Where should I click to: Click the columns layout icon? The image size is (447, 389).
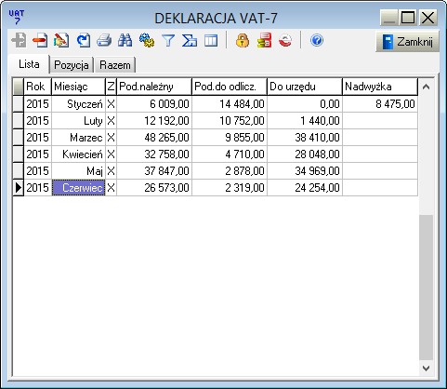tap(211, 41)
